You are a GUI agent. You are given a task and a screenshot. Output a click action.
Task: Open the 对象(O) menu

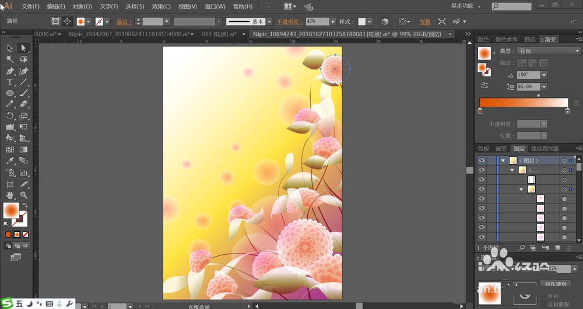pyautogui.click(x=82, y=6)
